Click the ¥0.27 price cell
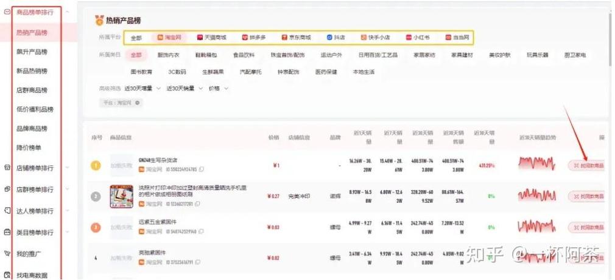615x280 pixels. 273,196
